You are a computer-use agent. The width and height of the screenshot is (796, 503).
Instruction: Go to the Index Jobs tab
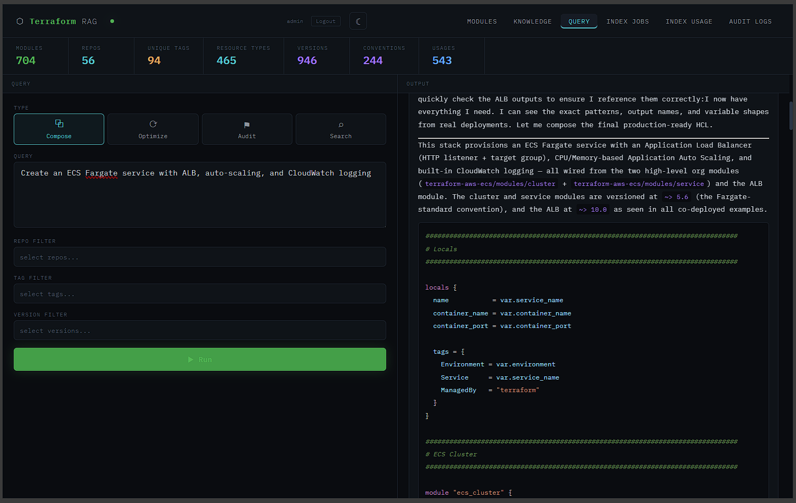628,21
